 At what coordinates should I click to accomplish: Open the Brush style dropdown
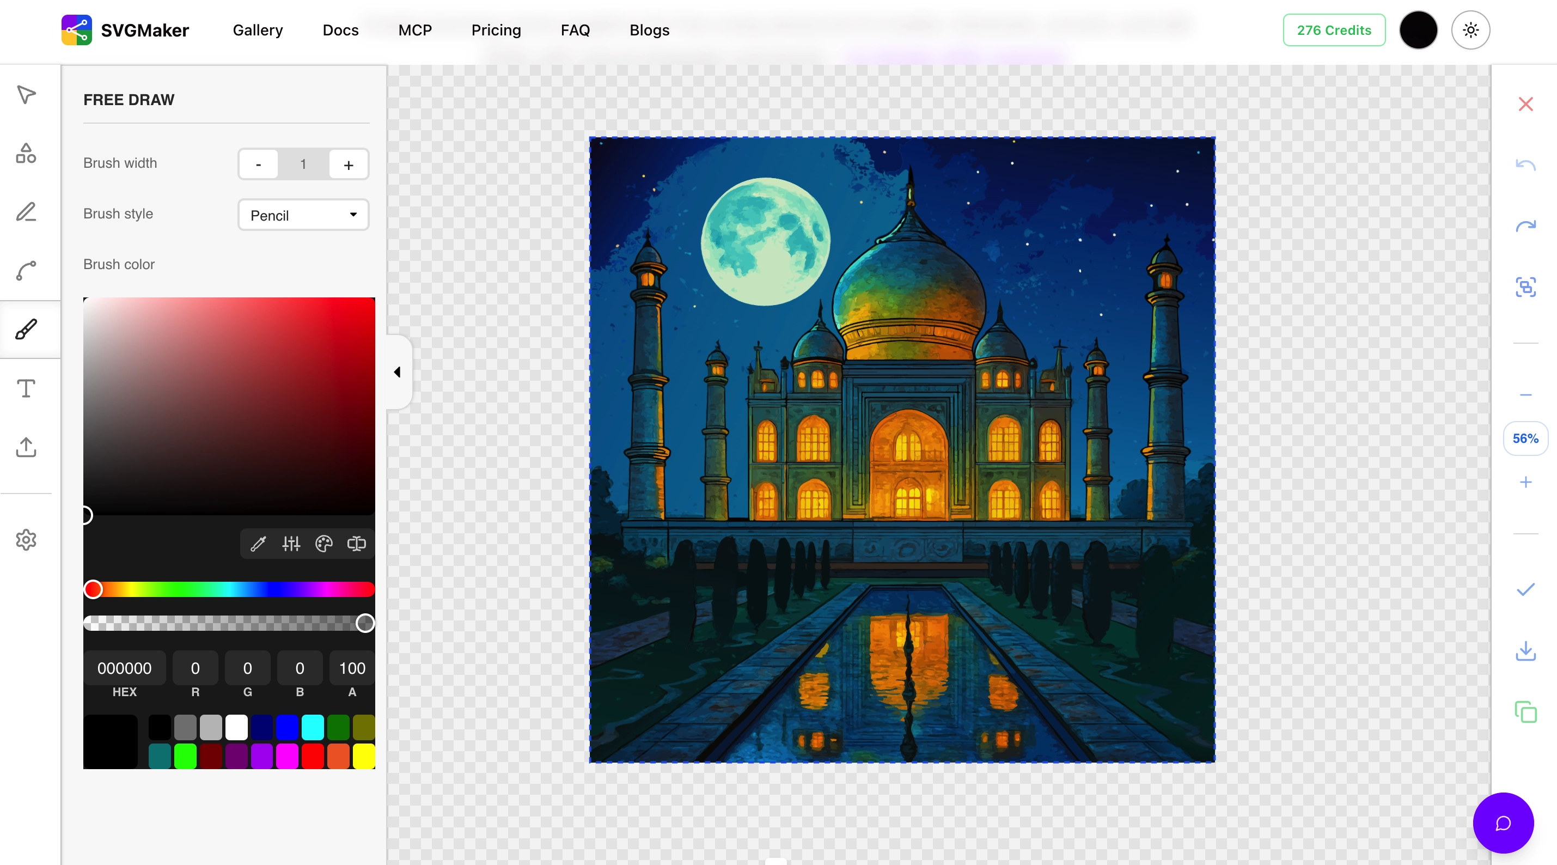click(303, 215)
